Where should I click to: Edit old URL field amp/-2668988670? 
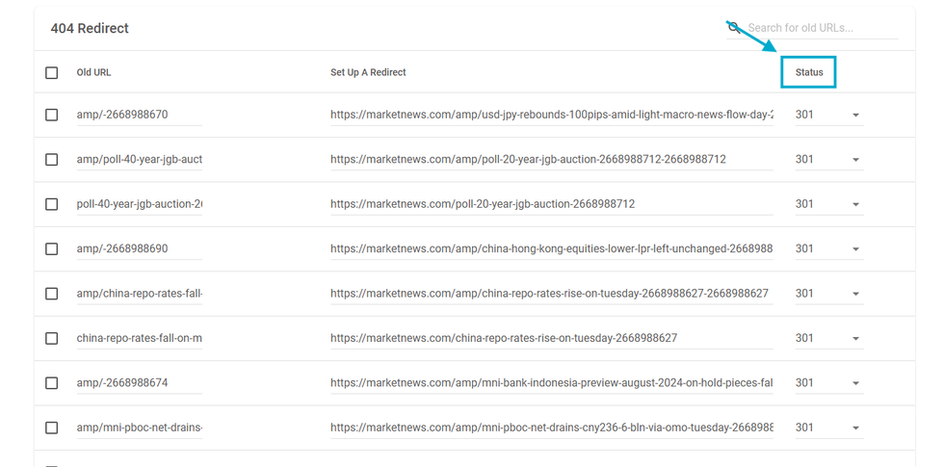[x=139, y=115]
